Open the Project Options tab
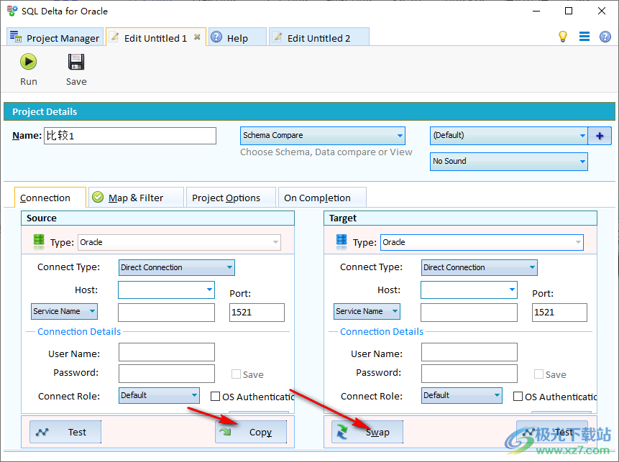 coord(231,198)
